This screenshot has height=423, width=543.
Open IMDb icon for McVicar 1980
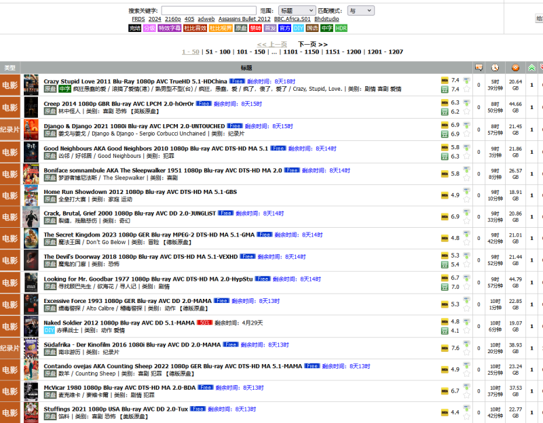(x=445, y=391)
